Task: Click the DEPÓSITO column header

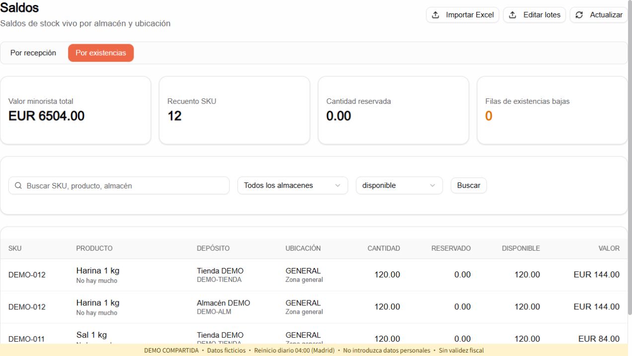Action: (x=213, y=249)
